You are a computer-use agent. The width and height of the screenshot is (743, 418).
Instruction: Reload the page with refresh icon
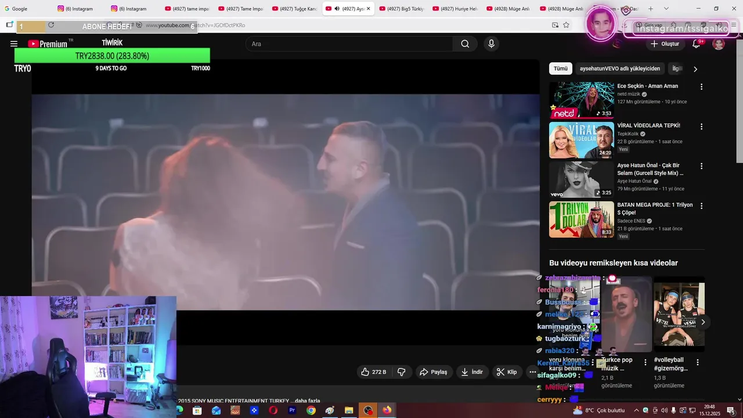(51, 25)
